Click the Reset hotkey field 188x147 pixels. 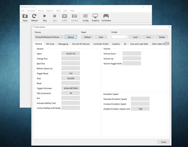pyautogui.click(x=70, y=83)
